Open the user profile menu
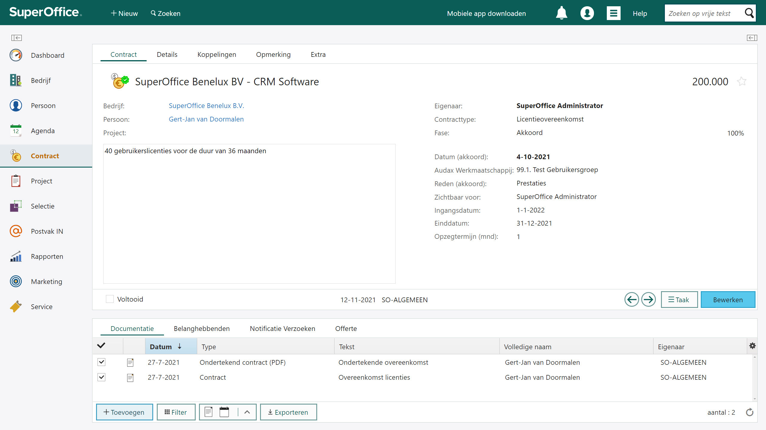The width and height of the screenshot is (766, 430). pos(587,13)
